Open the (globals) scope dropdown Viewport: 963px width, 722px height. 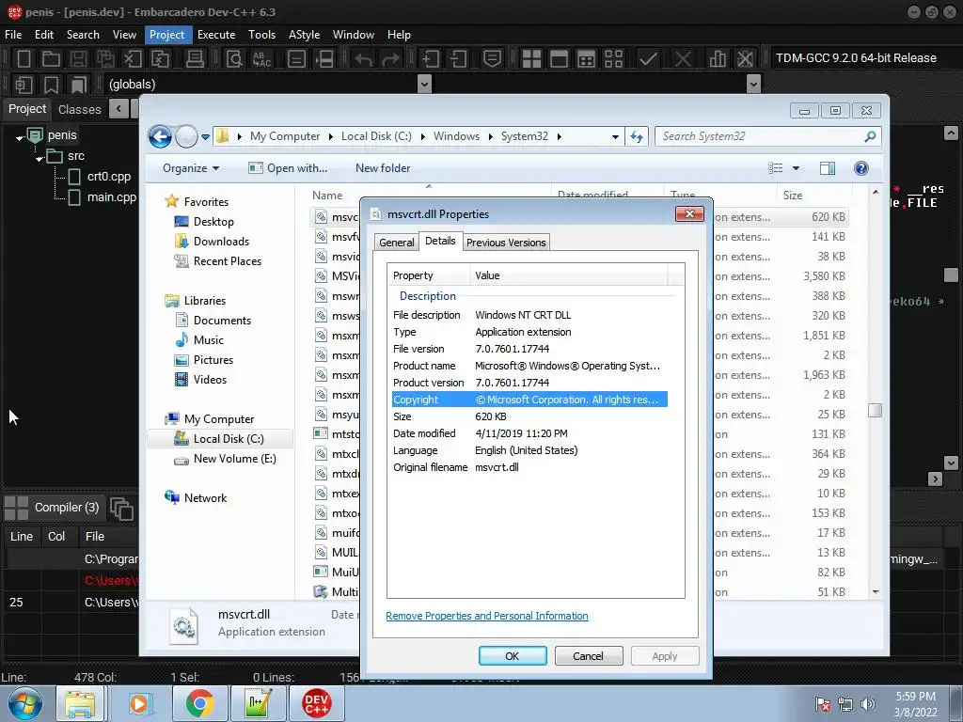click(x=424, y=84)
